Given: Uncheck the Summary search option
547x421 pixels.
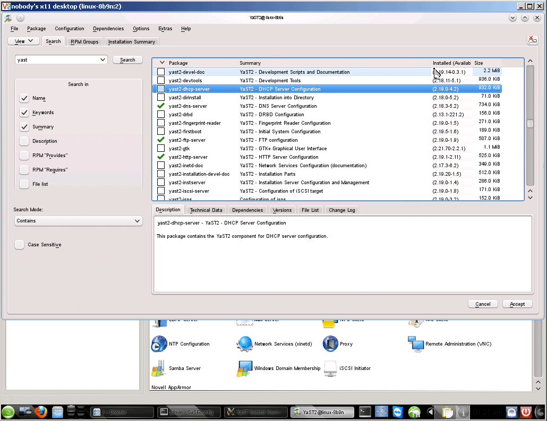Looking at the screenshot, I should pyautogui.click(x=24, y=126).
